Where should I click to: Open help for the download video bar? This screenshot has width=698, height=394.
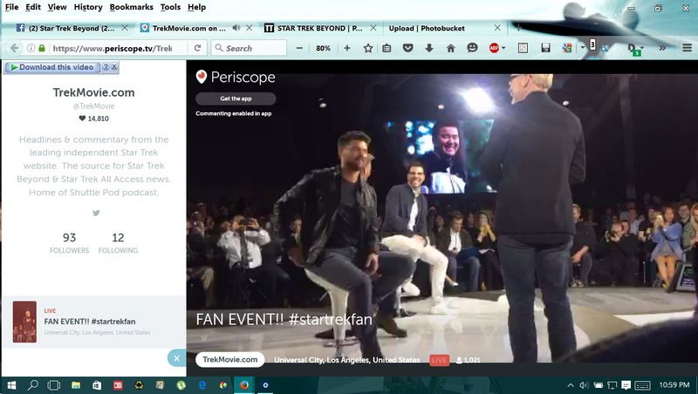(x=106, y=67)
